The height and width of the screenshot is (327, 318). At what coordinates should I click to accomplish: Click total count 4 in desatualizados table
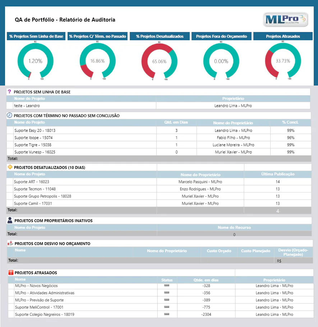click(x=277, y=211)
